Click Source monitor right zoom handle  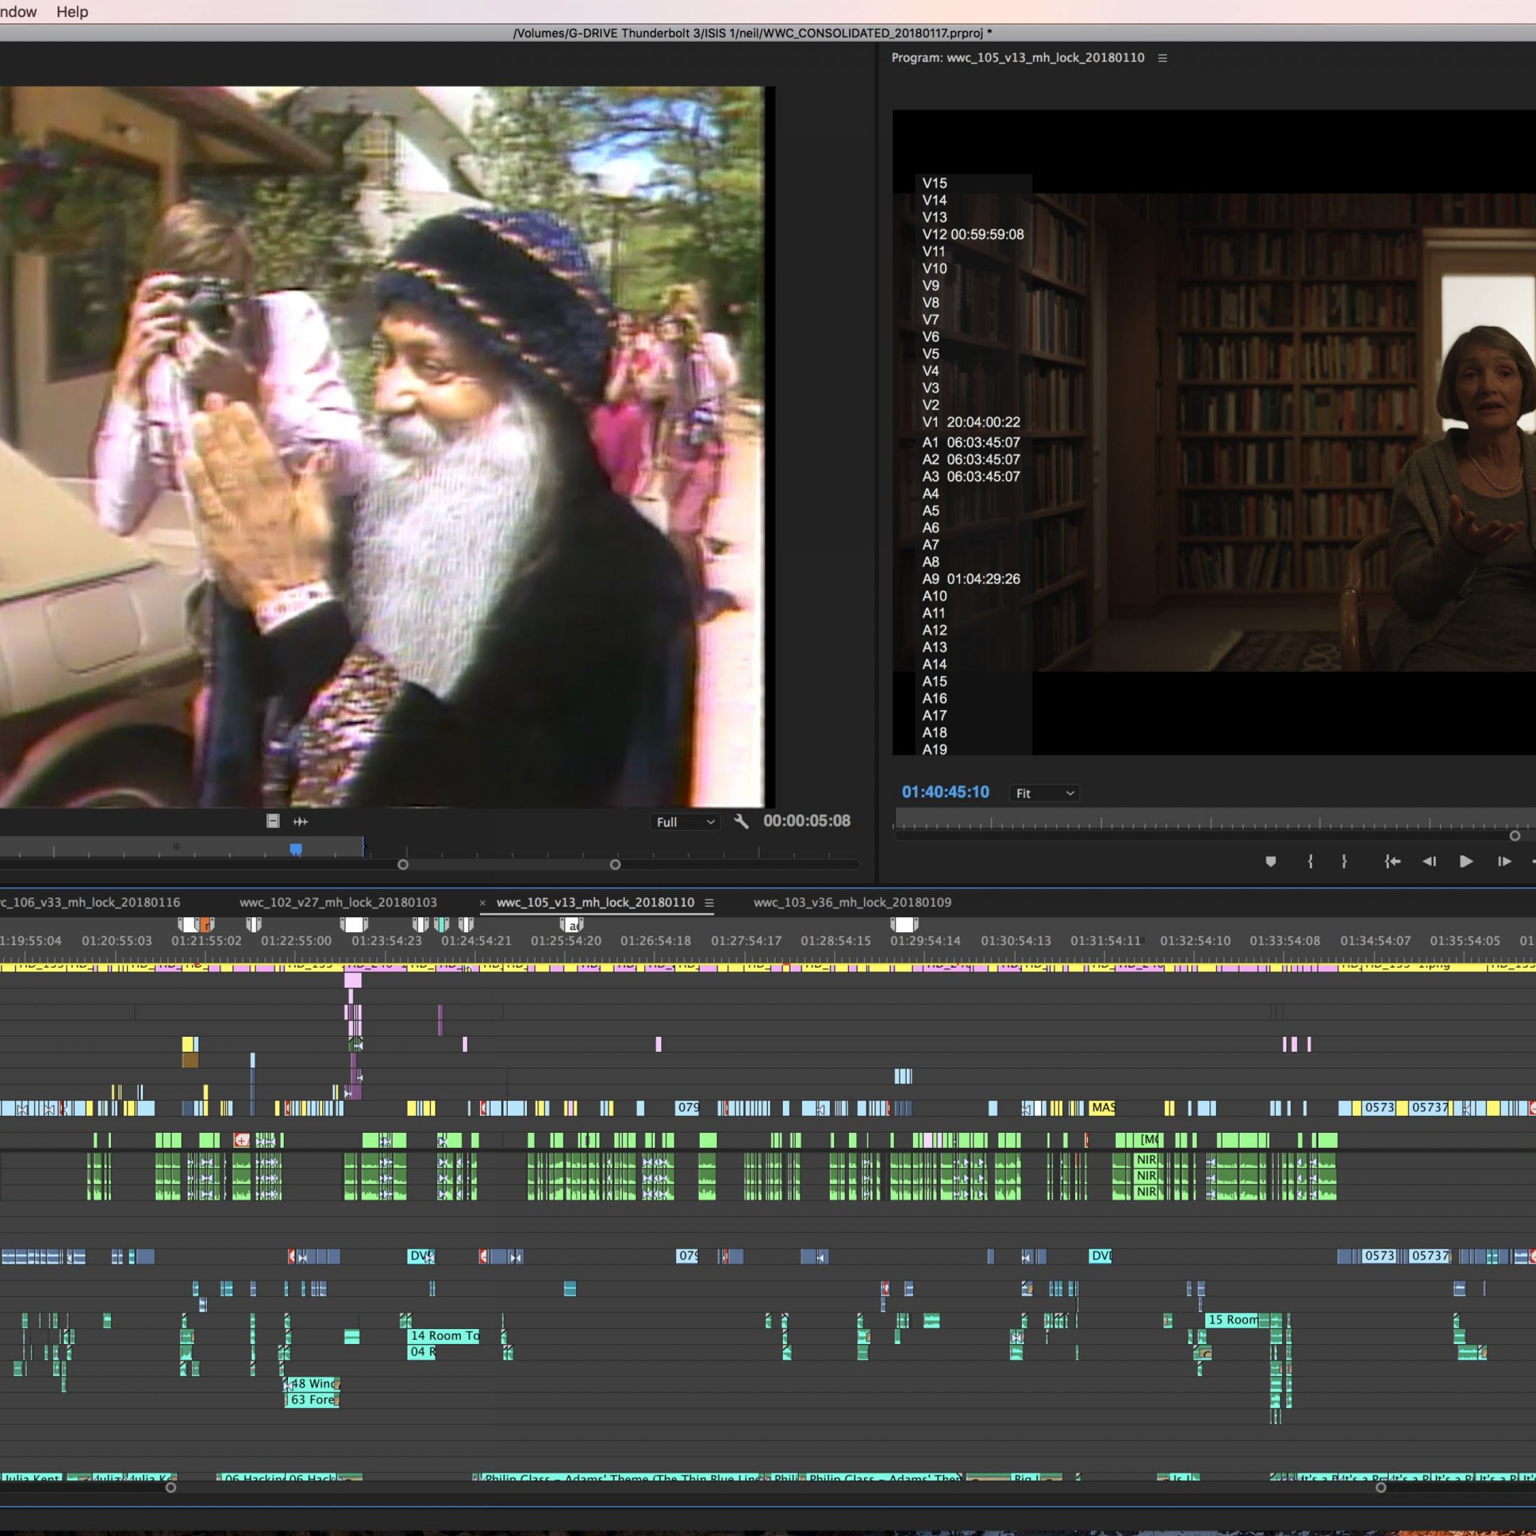click(x=616, y=864)
